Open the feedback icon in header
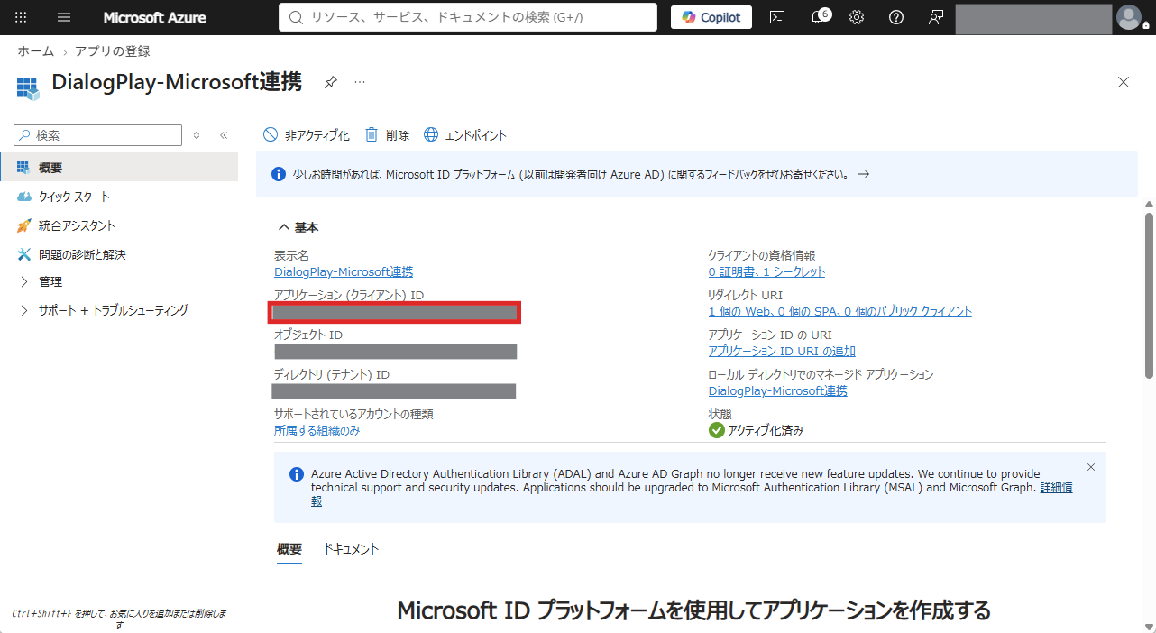 point(936,17)
